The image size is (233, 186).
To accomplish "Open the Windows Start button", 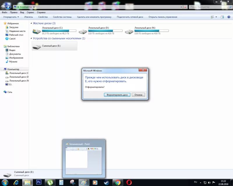I will [5, 183].
